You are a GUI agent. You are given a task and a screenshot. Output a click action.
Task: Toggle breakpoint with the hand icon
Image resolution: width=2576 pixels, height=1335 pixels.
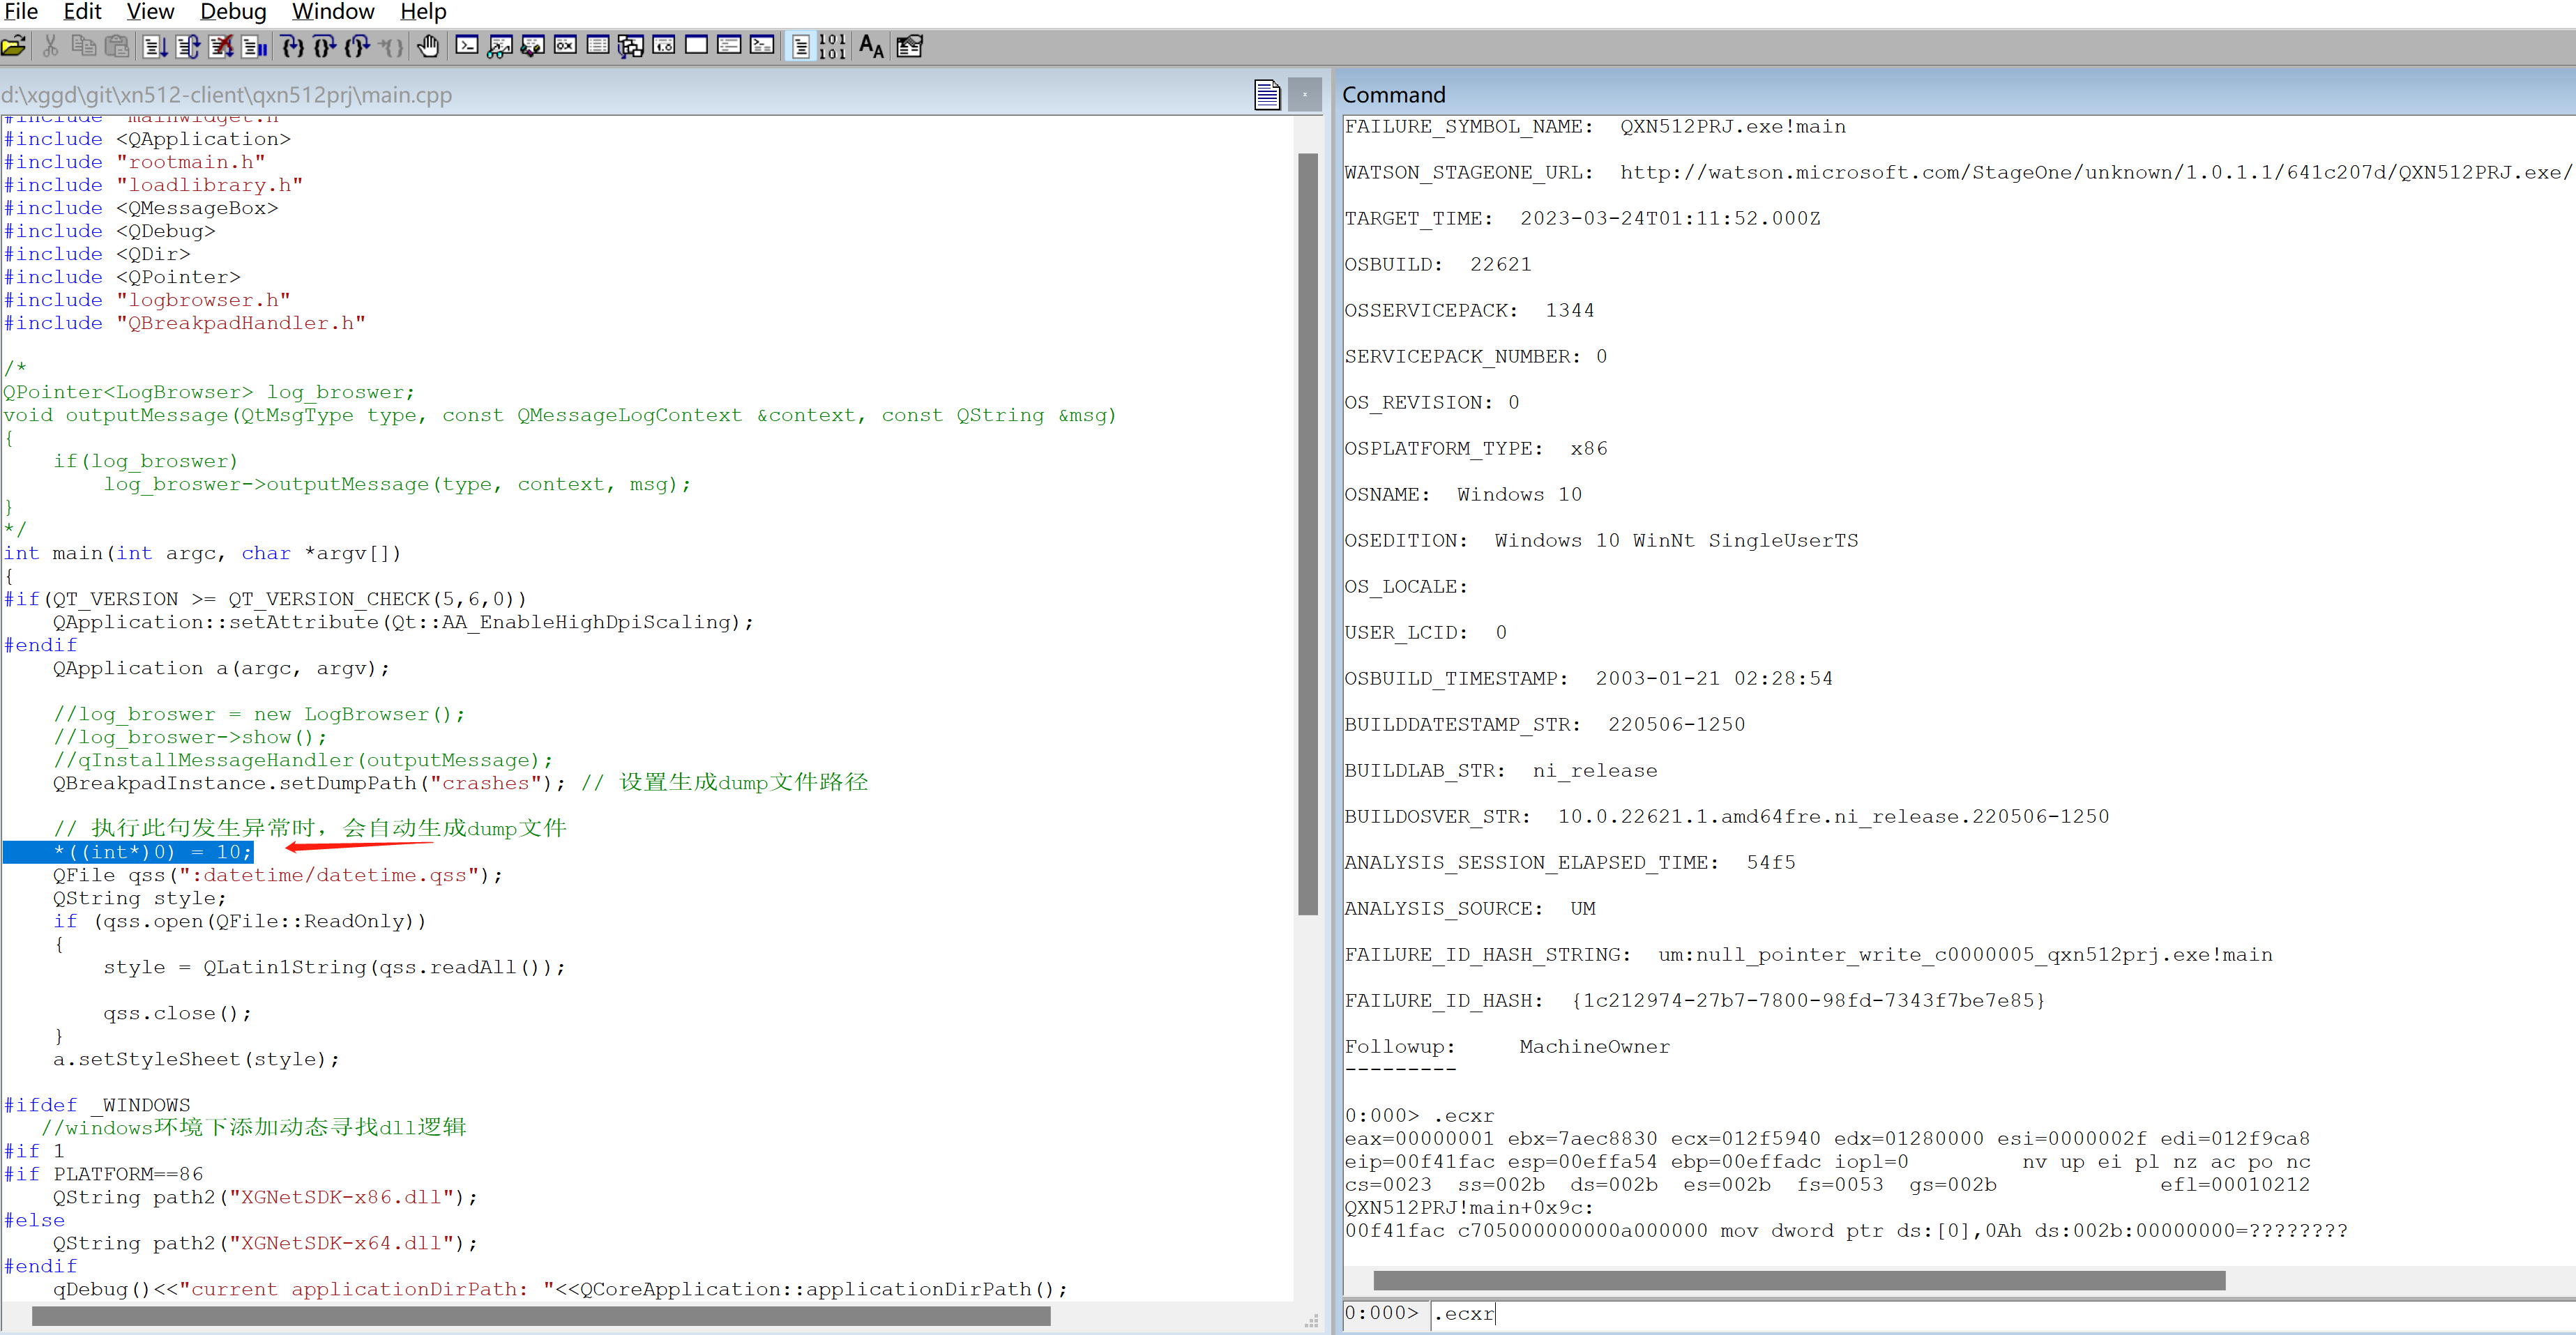(x=428, y=46)
